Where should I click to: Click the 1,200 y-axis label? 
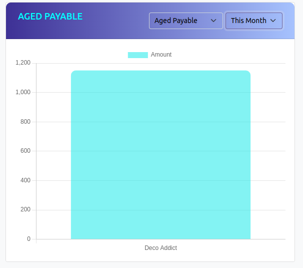tap(23, 63)
